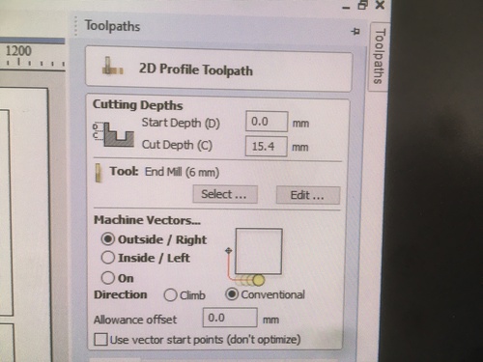Enable Use vector start points checkbox
The width and height of the screenshot is (483, 362).
point(100,340)
